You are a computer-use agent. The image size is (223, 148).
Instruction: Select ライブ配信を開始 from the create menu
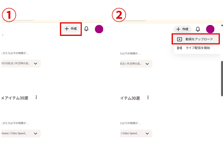pyautogui.click(x=197, y=48)
